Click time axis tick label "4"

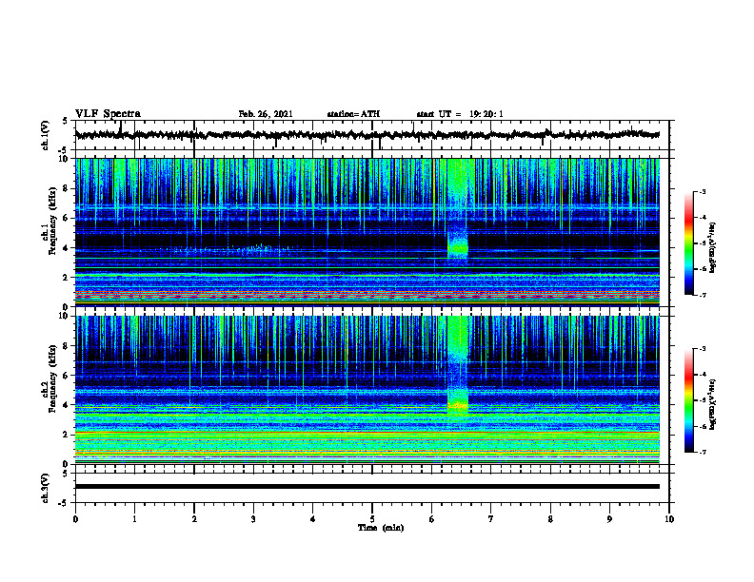coord(313,519)
